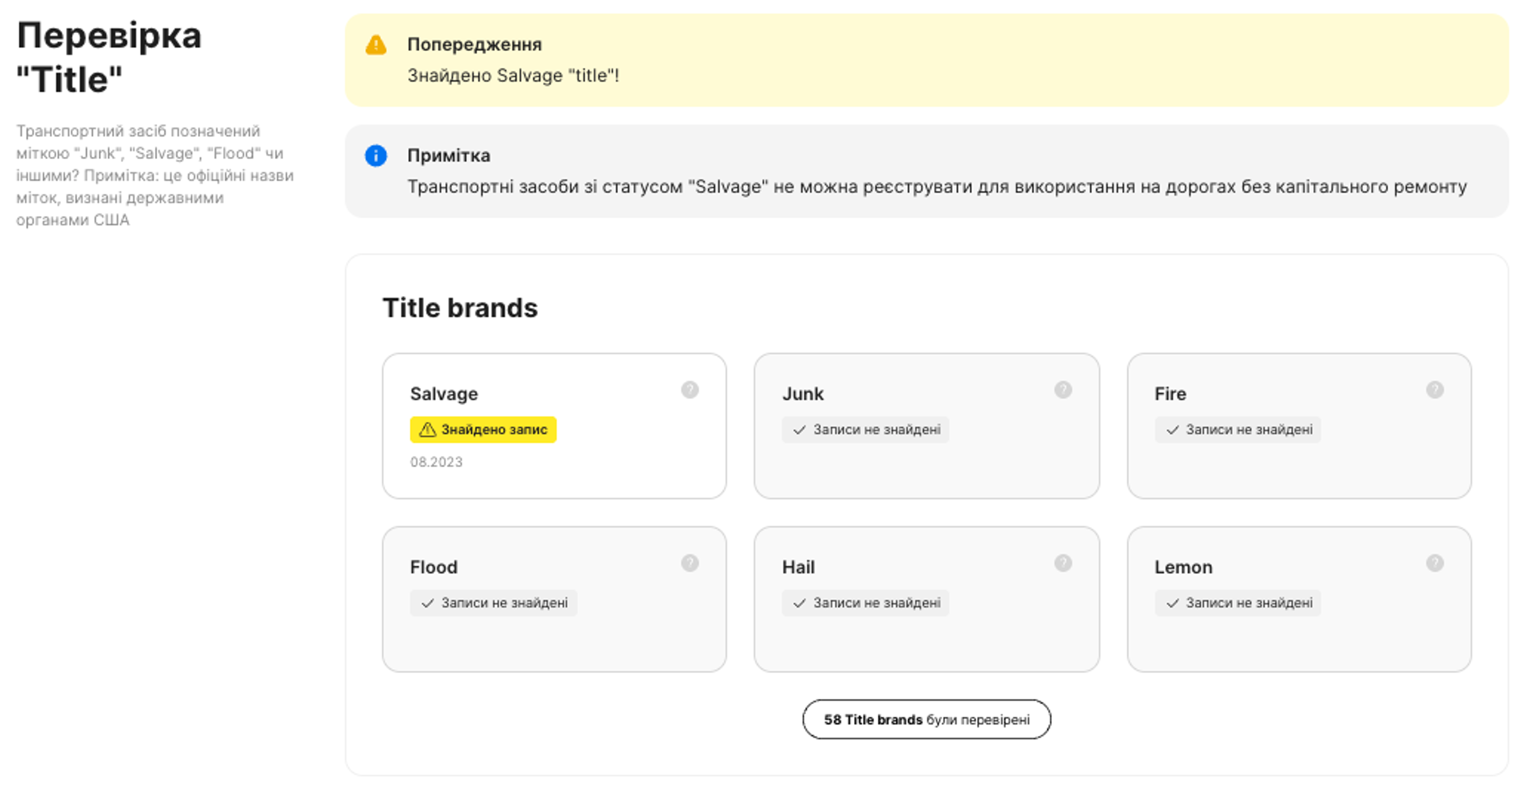Open the Lemon card help icon
Image resolution: width=1521 pixels, height=785 pixels.
(1435, 563)
